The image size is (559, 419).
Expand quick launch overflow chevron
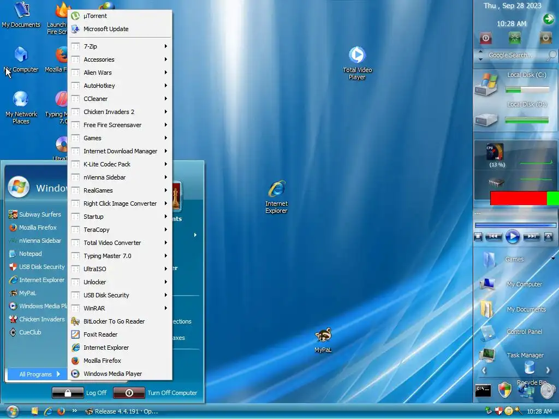tap(74, 411)
